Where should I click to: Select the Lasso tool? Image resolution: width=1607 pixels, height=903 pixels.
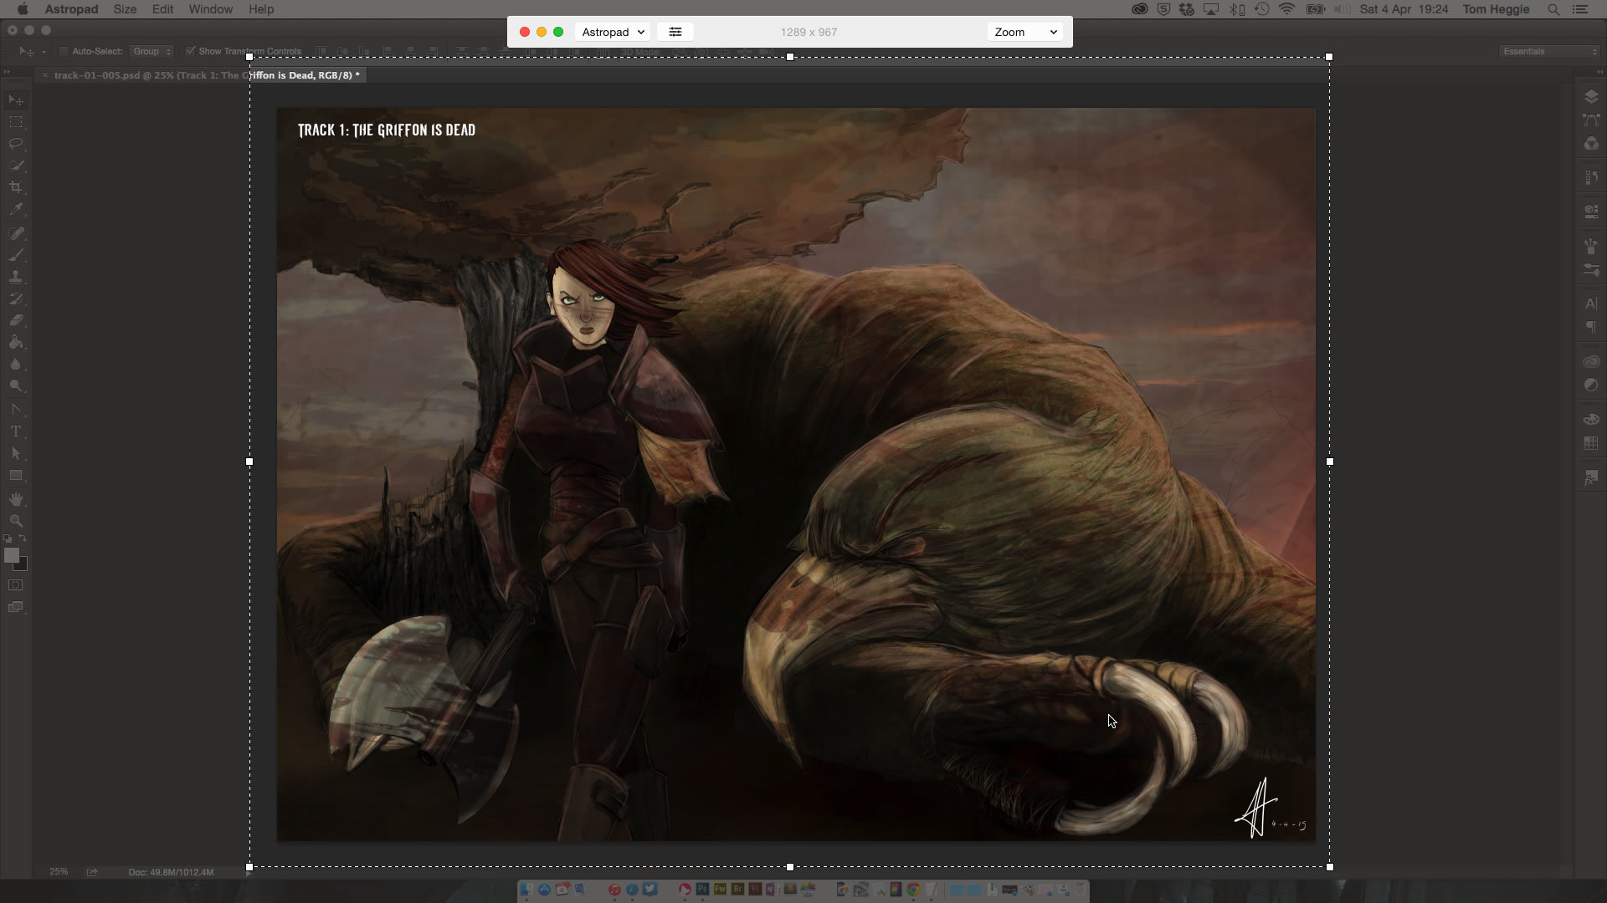[16, 144]
